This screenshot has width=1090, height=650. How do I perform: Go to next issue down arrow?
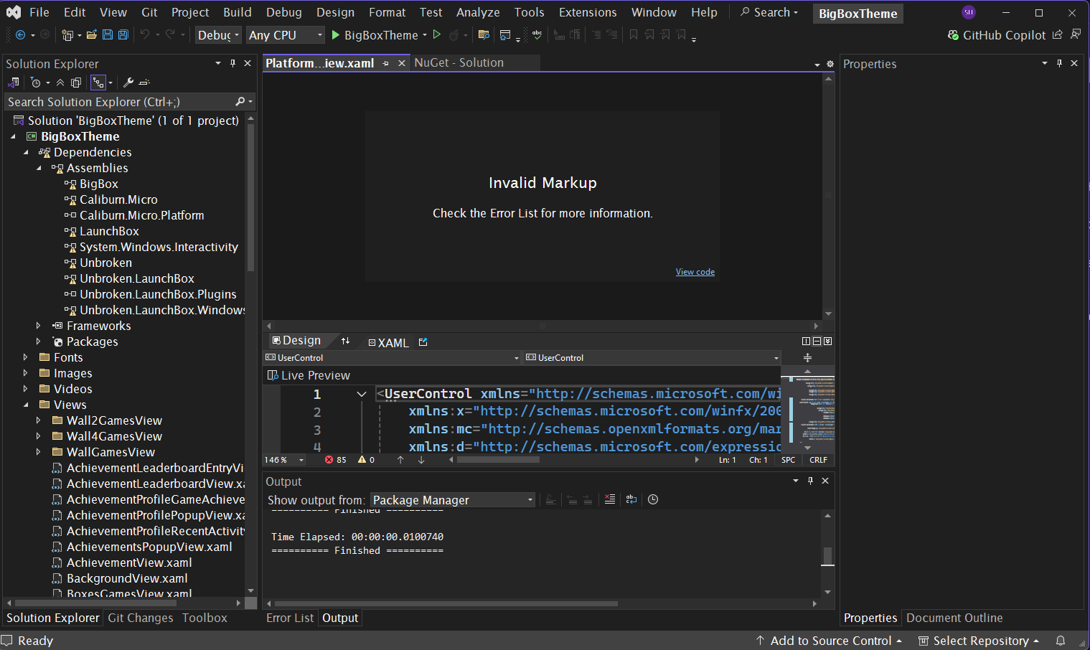point(421,460)
